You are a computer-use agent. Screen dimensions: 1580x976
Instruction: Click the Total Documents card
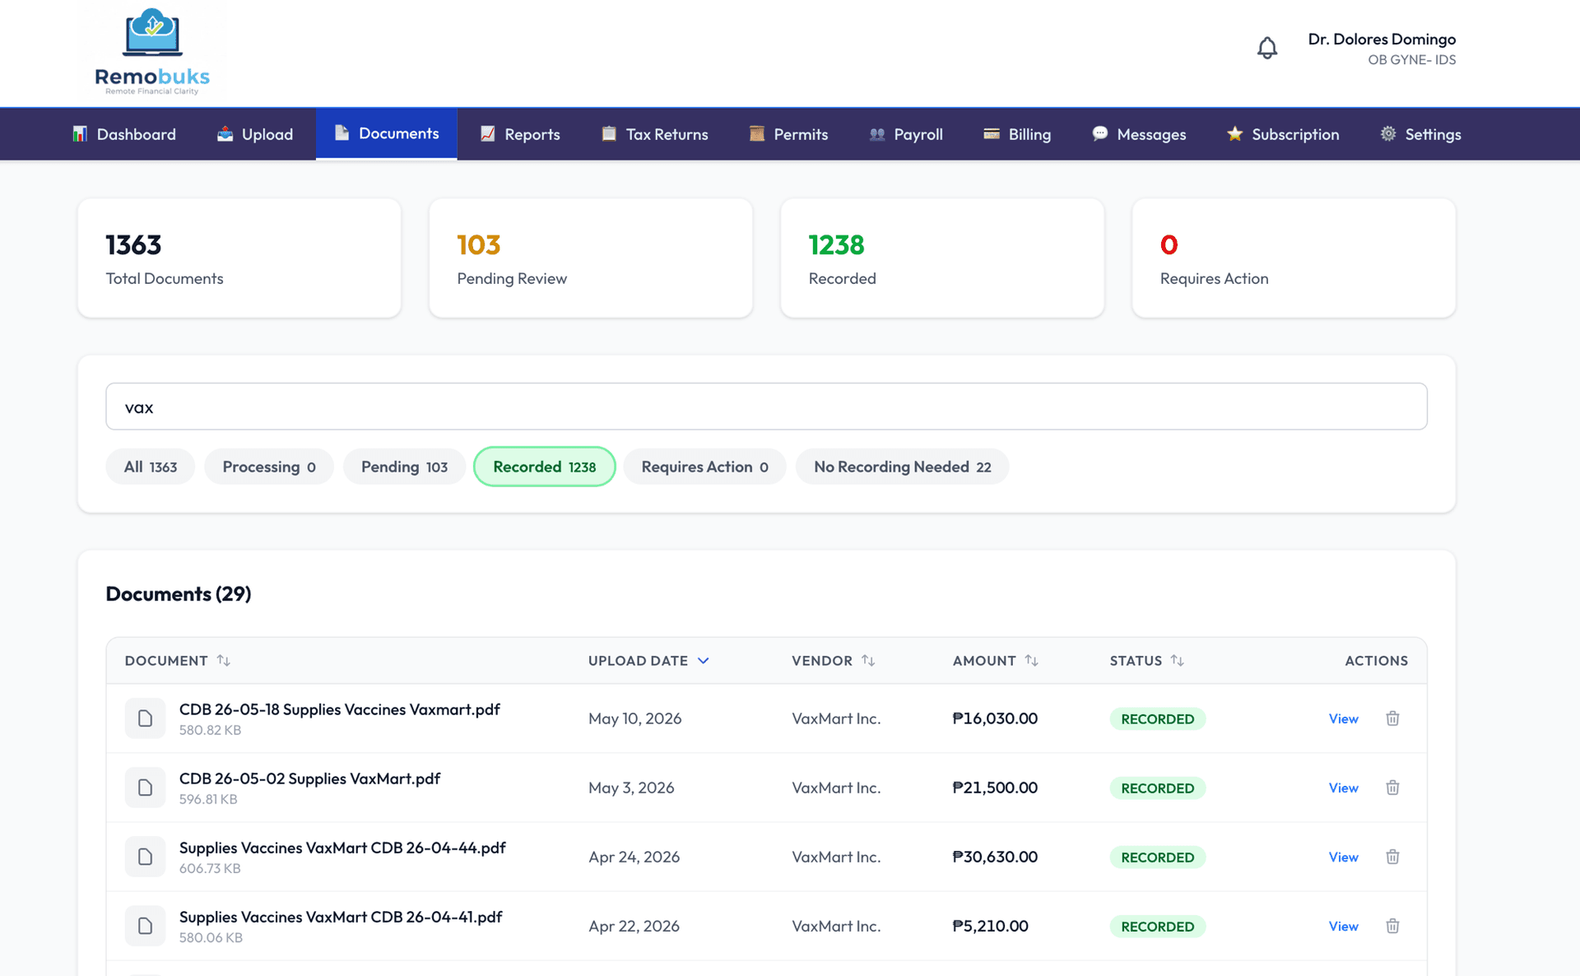tap(239, 258)
